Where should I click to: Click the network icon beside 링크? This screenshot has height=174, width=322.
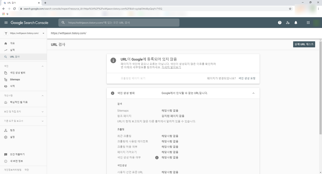6,130
